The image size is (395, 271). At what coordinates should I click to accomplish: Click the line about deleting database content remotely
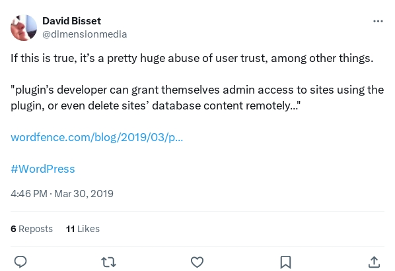pos(156,105)
